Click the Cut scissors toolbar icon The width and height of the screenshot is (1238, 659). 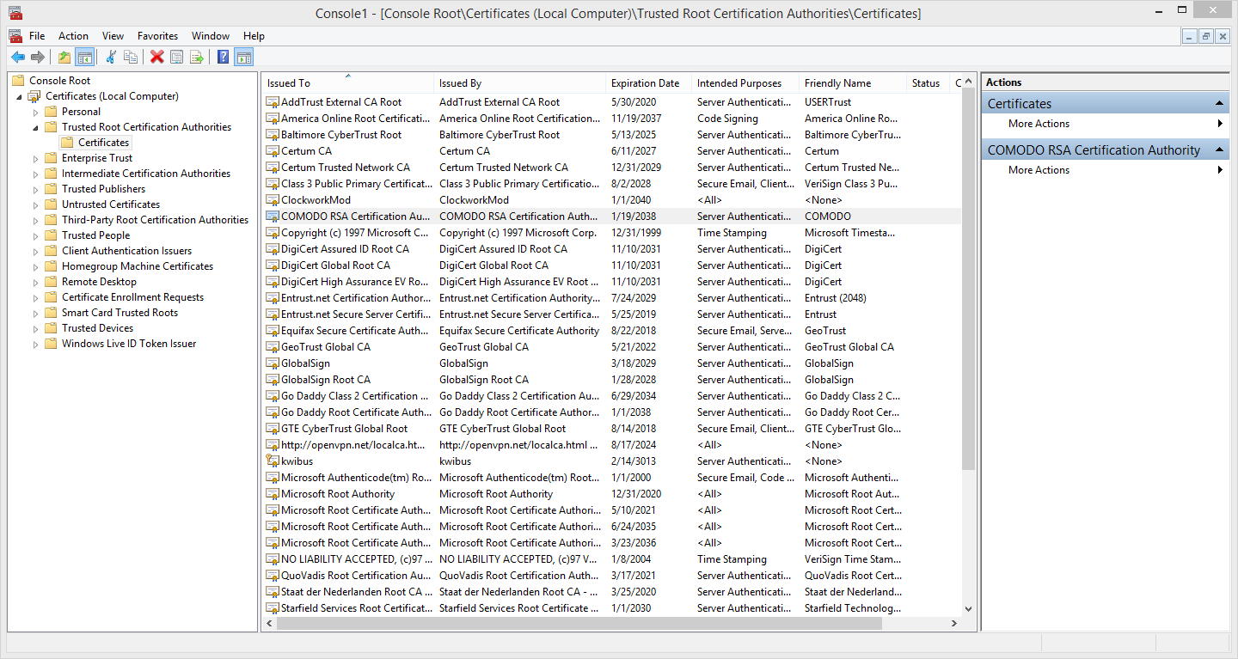110,57
